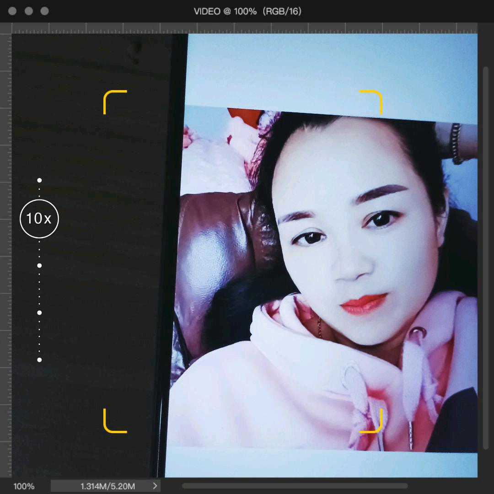The height and width of the screenshot is (494, 494).
Task: Select the 10x zoom indicator circle
Action: click(39, 219)
